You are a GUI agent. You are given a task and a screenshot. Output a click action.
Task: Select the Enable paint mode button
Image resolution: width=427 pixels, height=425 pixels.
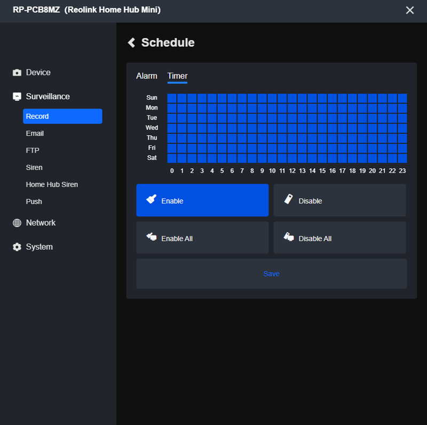coord(202,200)
